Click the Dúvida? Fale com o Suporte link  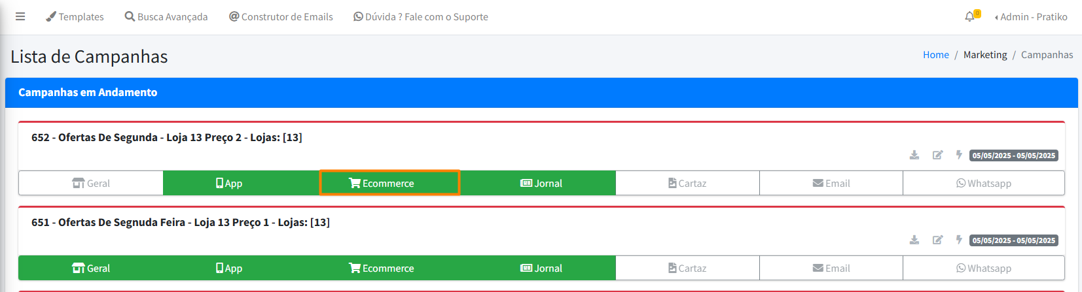coord(421,17)
